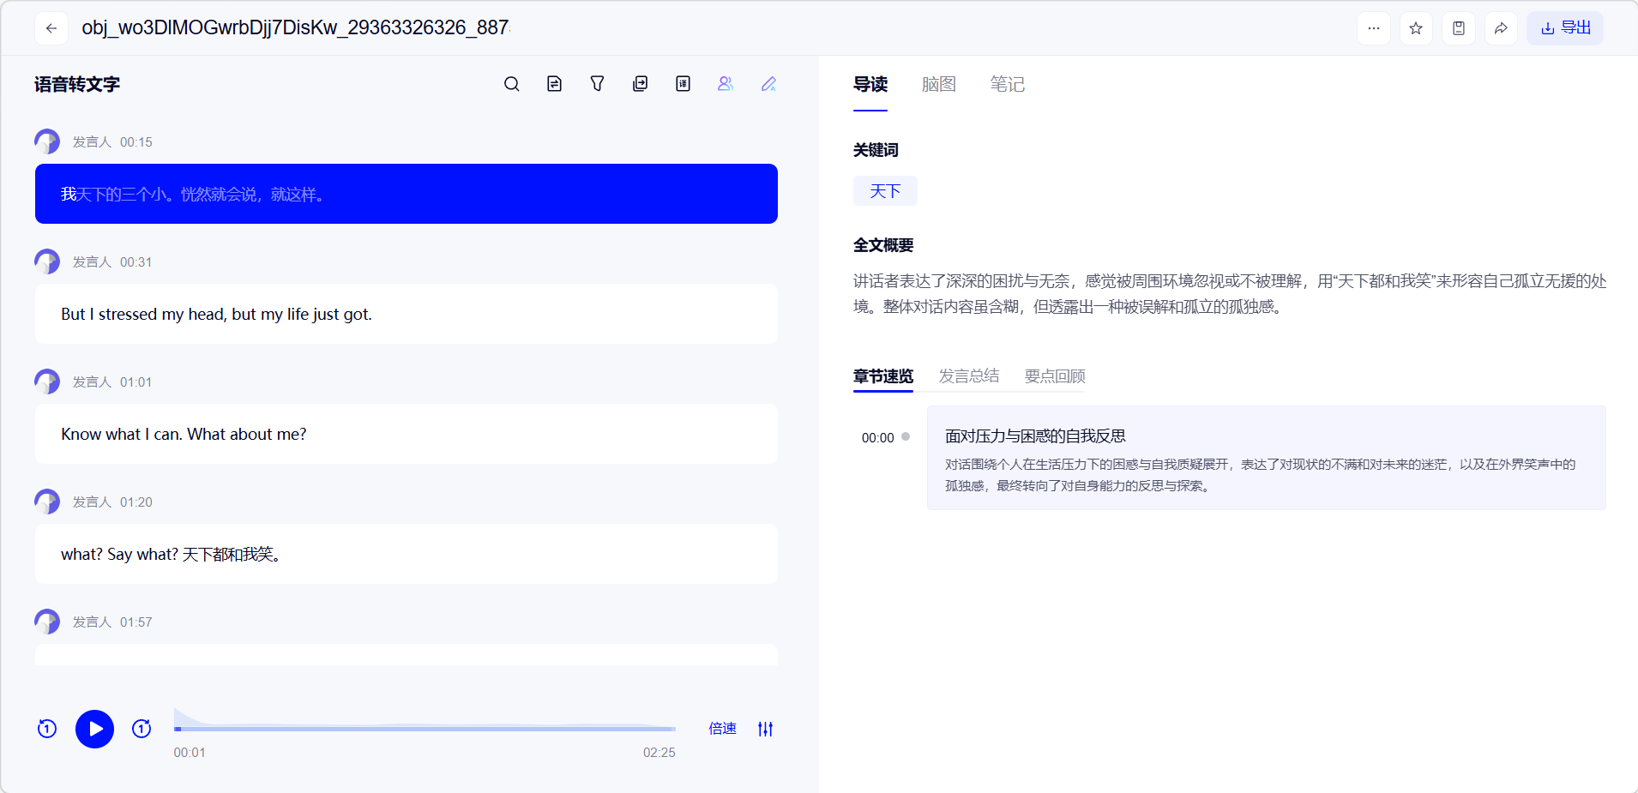The image size is (1638, 793).
Task: Open the speaker management icon
Action: (726, 84)
